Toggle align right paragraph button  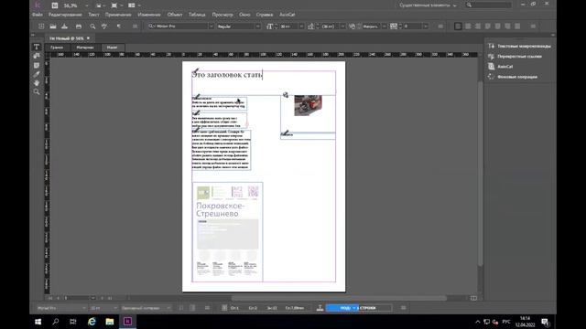478,27
